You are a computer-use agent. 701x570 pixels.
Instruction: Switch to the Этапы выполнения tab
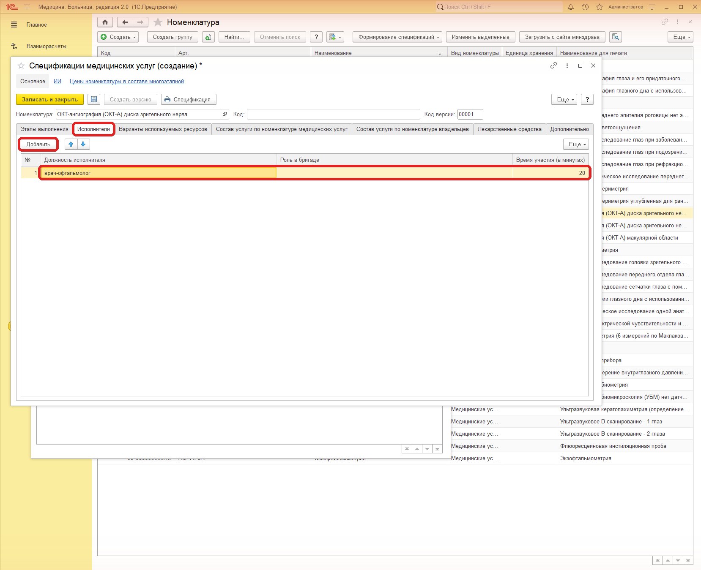(44, 129)
